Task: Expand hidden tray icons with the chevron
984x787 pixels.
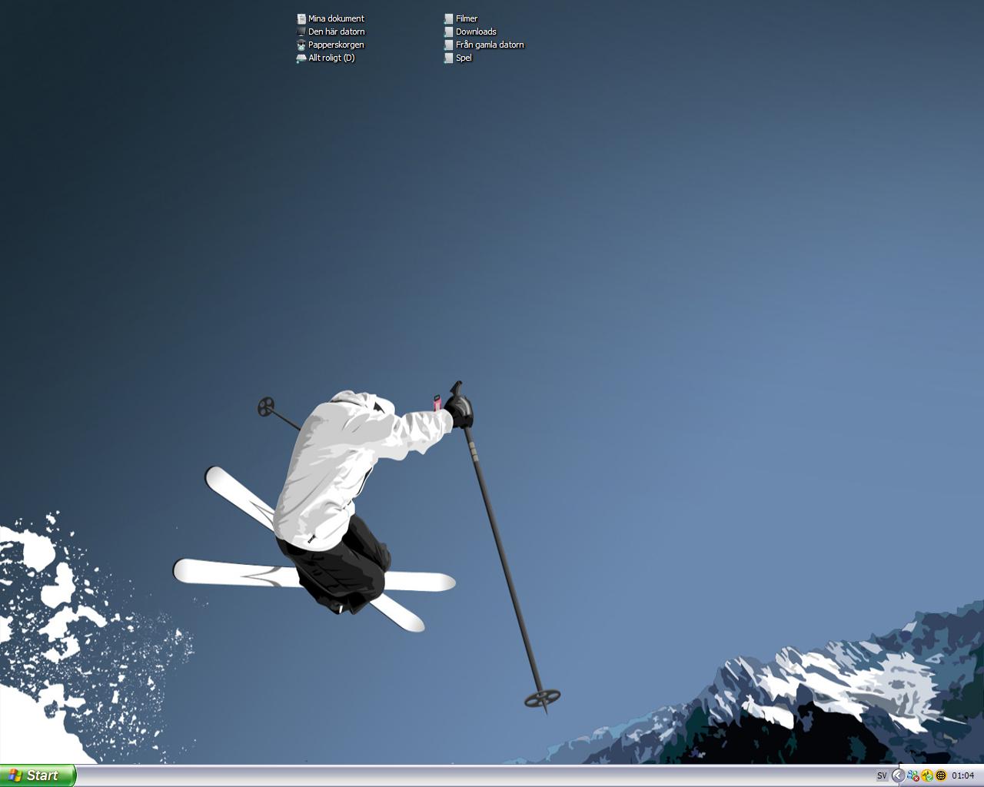Action: coord(898,775)
